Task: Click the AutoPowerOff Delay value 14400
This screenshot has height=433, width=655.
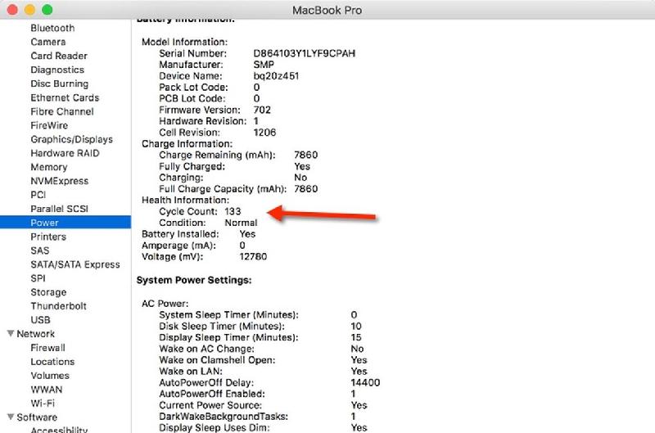Action: pos(365,382)
